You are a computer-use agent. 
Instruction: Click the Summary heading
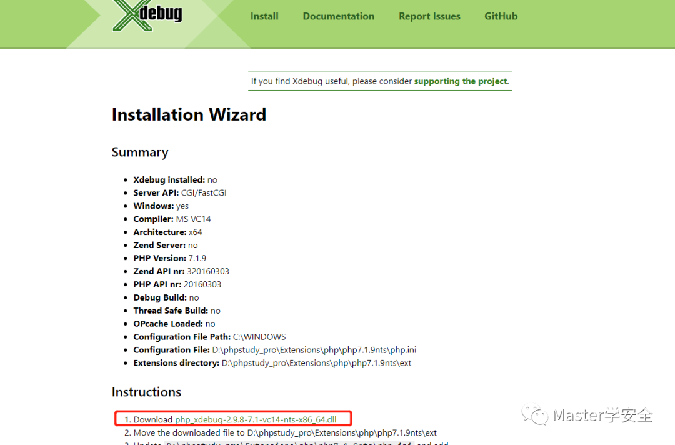(140, 152)
